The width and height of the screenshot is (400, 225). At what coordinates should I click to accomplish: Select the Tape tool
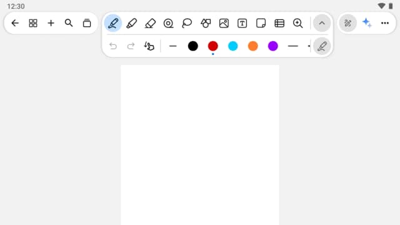pos(168,23)
